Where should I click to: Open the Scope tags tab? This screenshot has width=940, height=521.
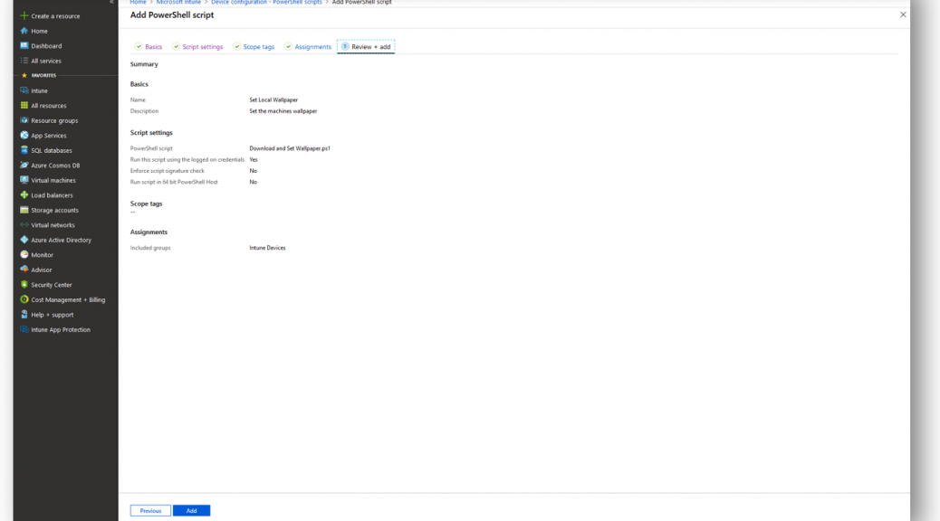(254, 47)
